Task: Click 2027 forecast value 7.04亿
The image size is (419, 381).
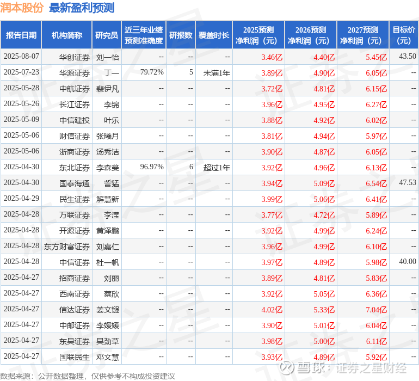Action: coord(376,310)
